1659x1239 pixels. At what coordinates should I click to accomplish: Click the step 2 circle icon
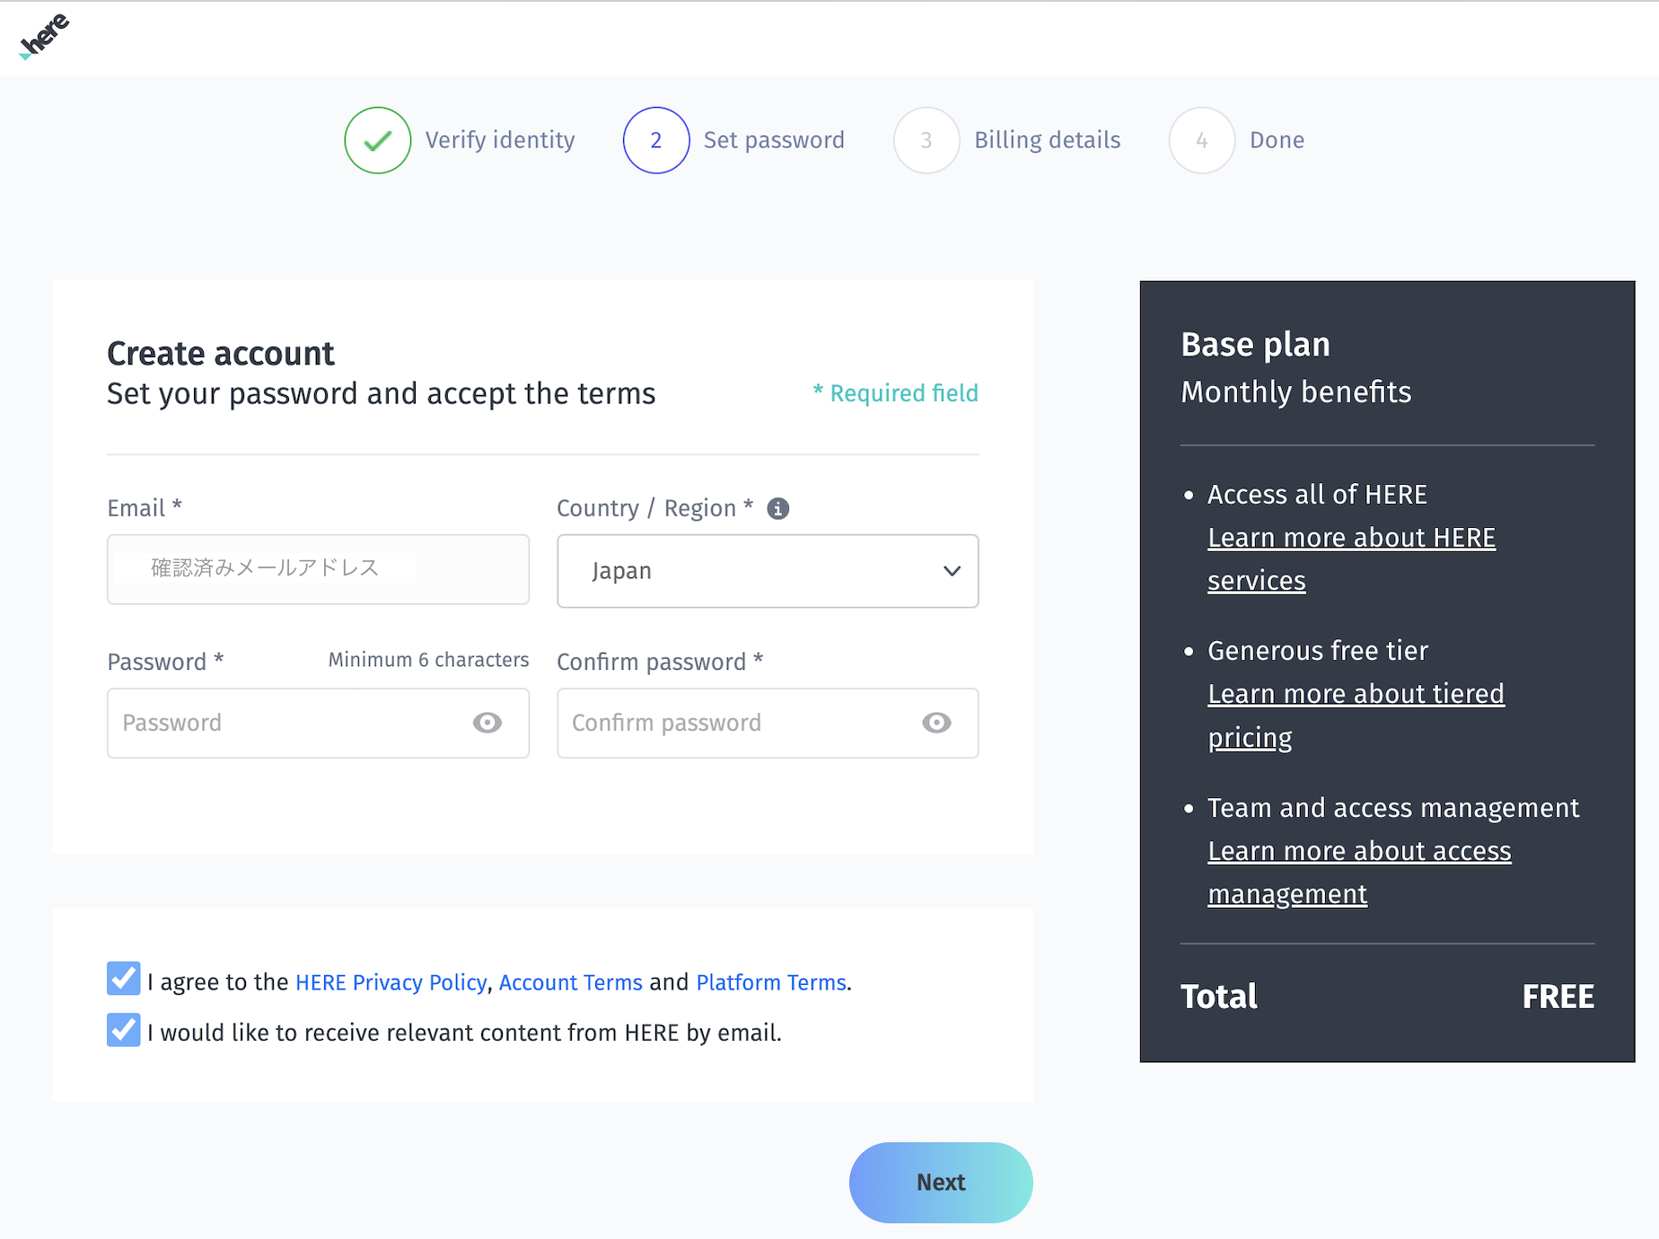[x=656, y=140]
